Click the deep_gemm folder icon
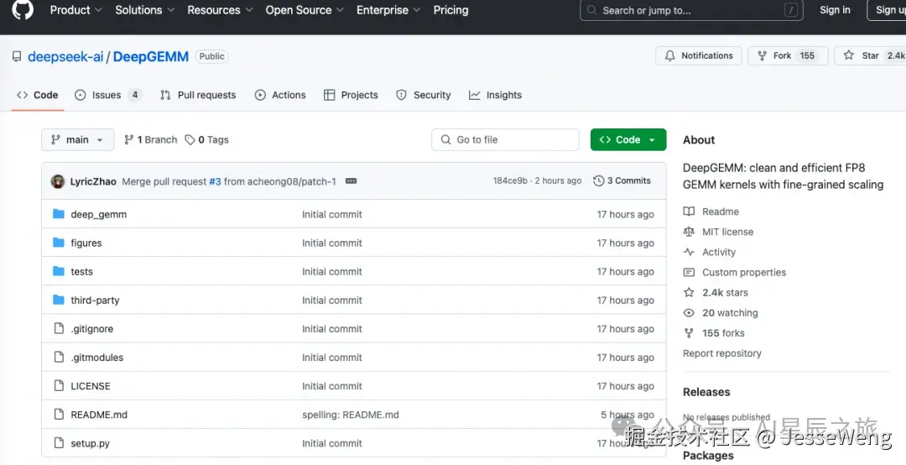Viewport: 906px width, 465px height. pyautogui.click(x=59, y=214)
